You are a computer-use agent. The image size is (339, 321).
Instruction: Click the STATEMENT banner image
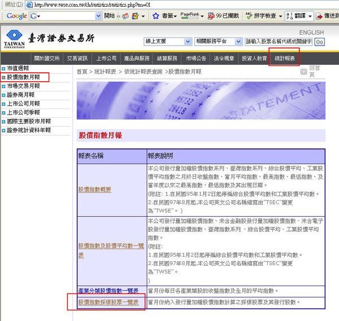point(201,100)
